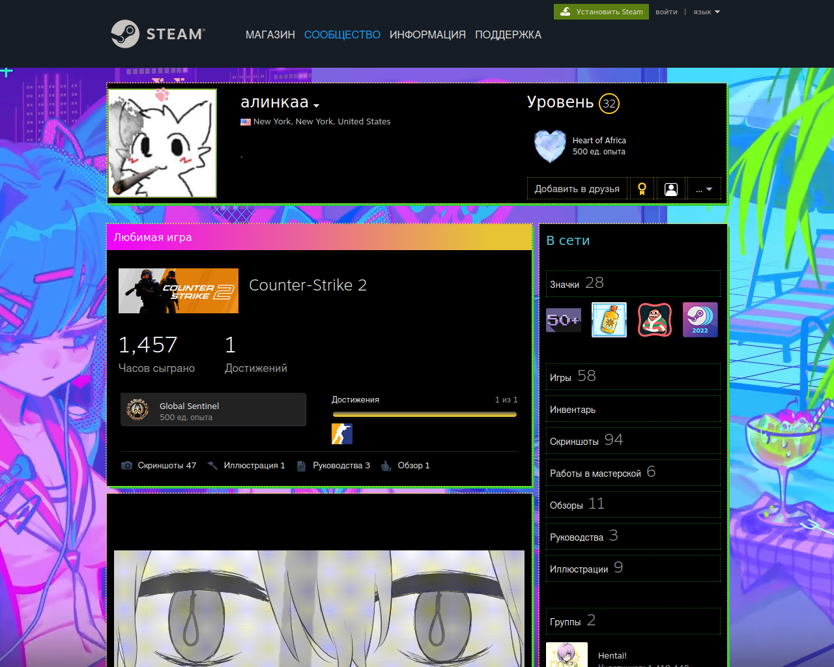Open the Counter-Strike 2 title link
834x667 pixels.
pos(308,285)
